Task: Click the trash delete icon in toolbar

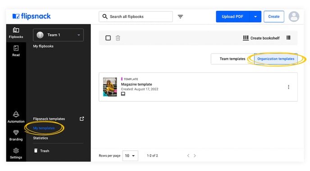Action: point(118,38)
